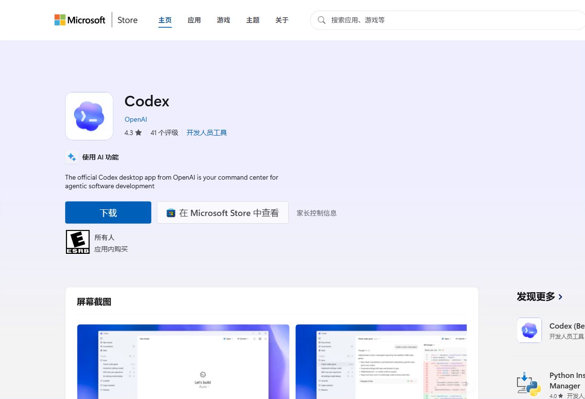Click the search magnifier icon

[322, 20]
